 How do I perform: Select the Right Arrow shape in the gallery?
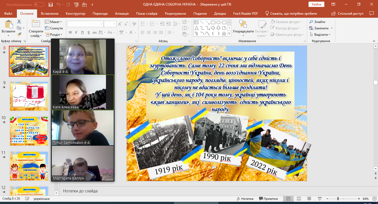213,28
